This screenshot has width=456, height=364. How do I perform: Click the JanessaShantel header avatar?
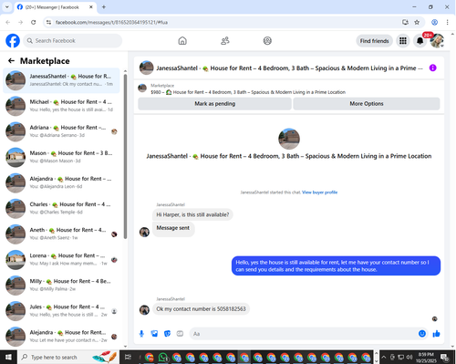coord(146,68)
